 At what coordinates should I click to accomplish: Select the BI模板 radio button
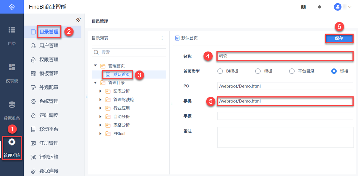220,71
